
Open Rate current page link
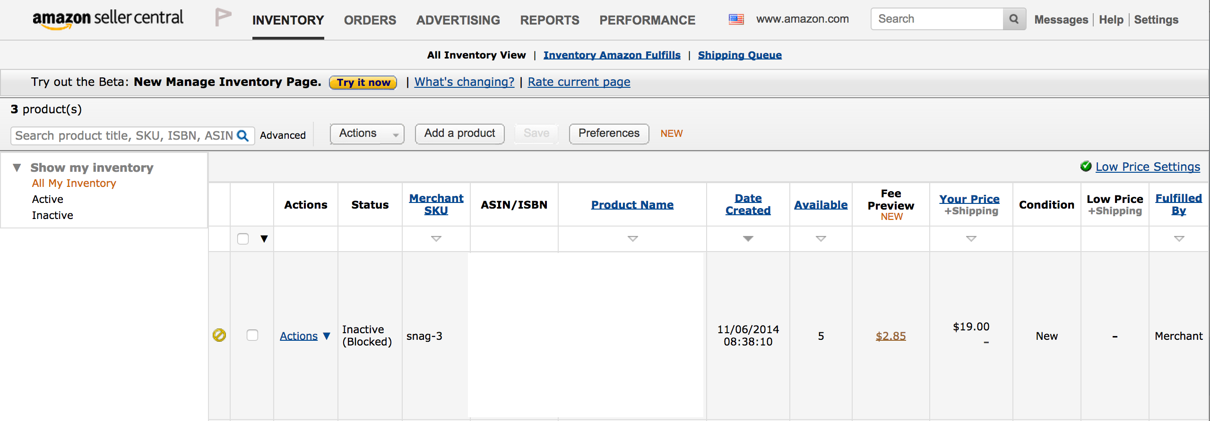tap(579, 82)
